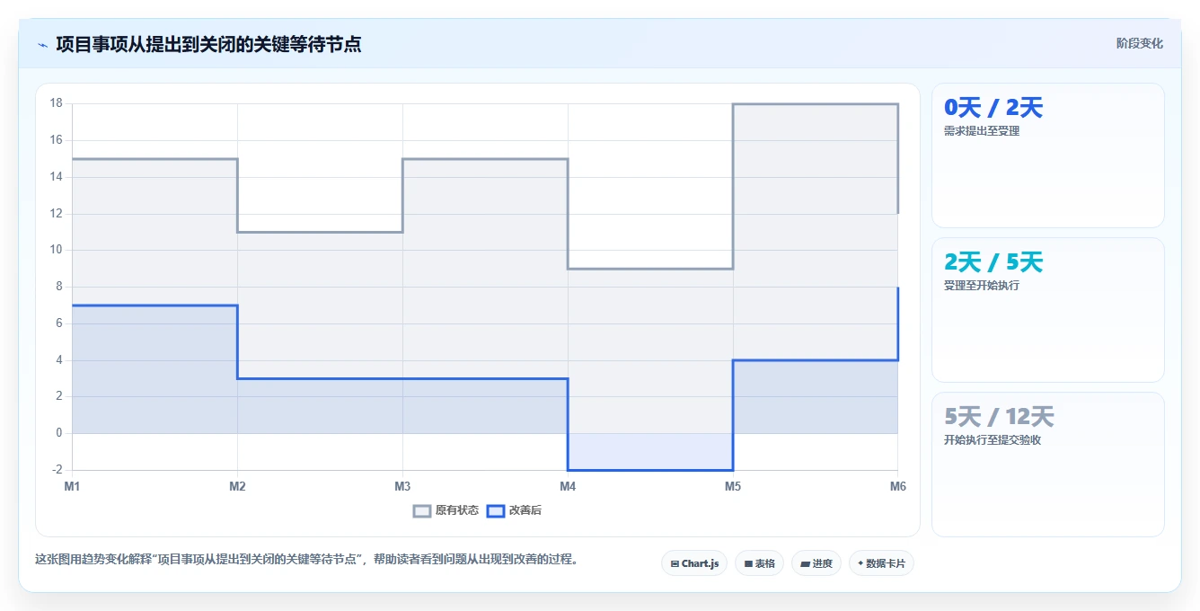Image resolution: width=1200 pixels, height=611 pixels.
Task: Click the M1 axis label
Action: pyautogui.click(x=72, y=486)
